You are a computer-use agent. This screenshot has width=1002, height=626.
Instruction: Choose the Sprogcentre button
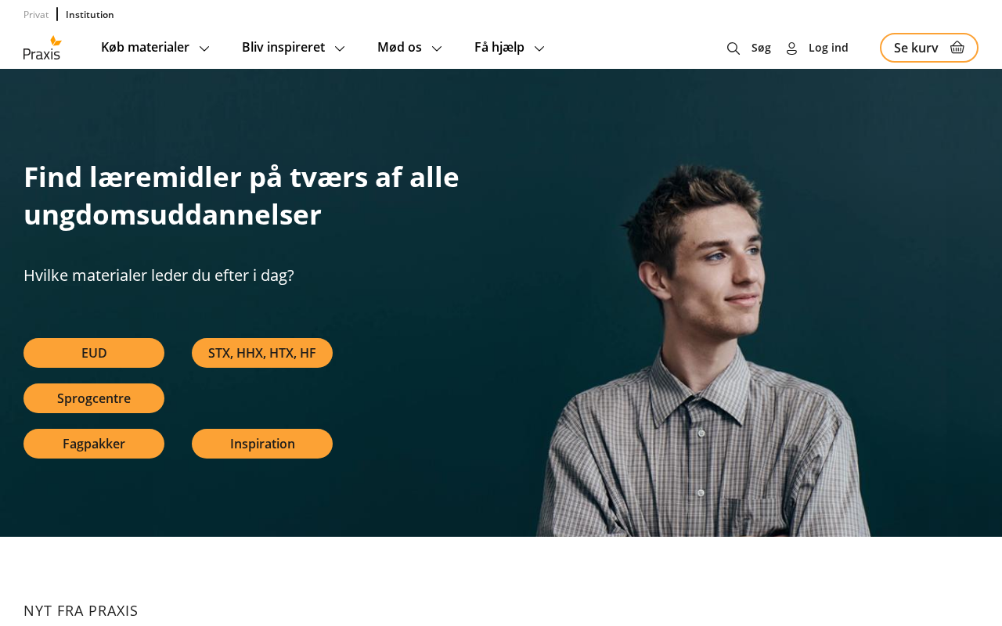(x=94, y=398)
